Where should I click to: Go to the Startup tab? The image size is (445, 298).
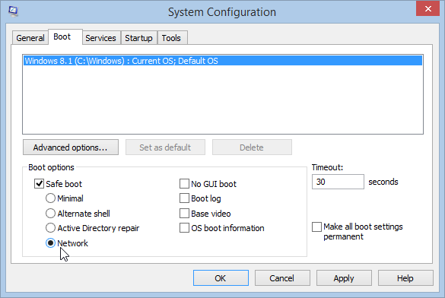pos(138,38)
